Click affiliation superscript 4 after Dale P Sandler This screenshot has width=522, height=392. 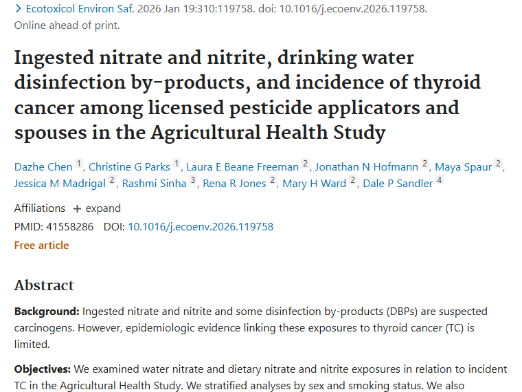pos(439,181)
